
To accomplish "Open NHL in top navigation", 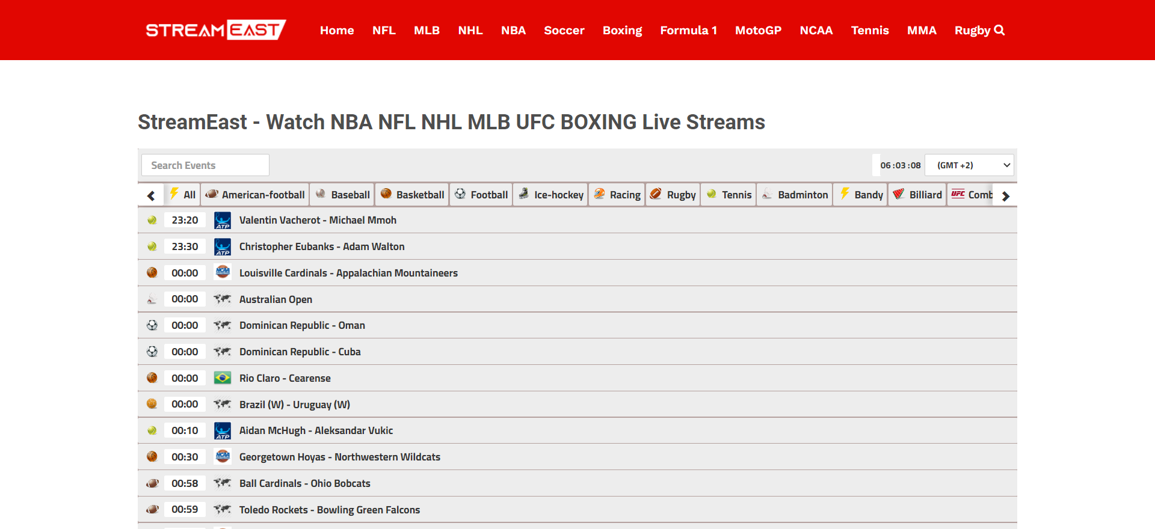I will (470, 30).
